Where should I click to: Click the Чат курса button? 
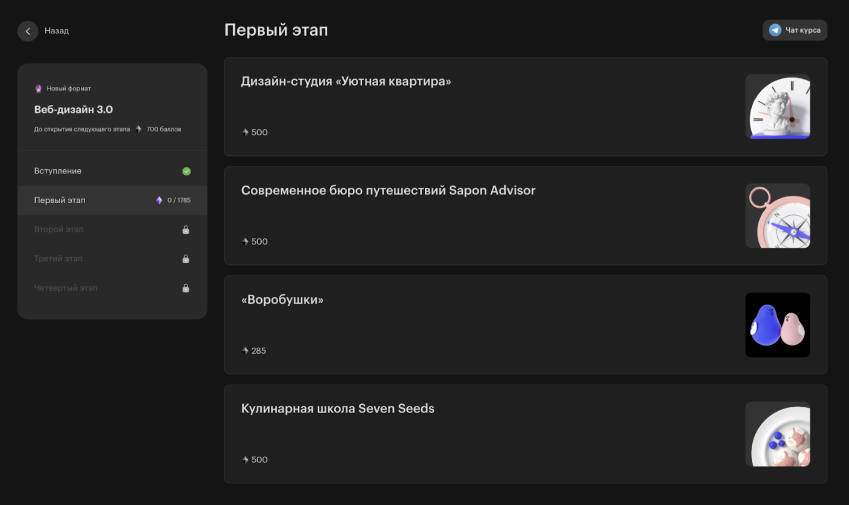[x=795, y=30]
